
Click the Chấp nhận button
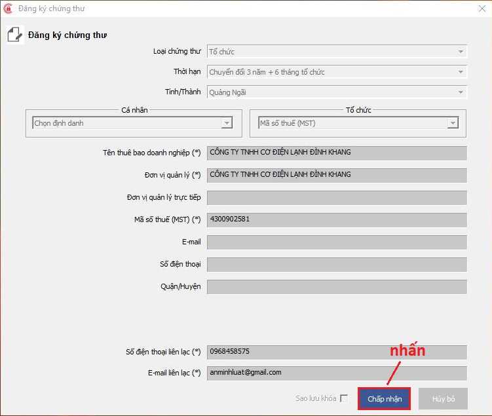pos(384,399)
